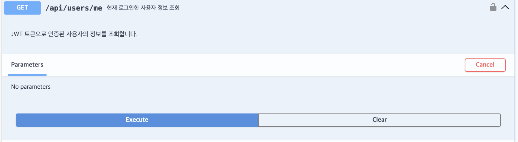Collapse the /api/users/me operation with the chevron
This screenshot has width=518, height=142.
[x=505, y=7]
